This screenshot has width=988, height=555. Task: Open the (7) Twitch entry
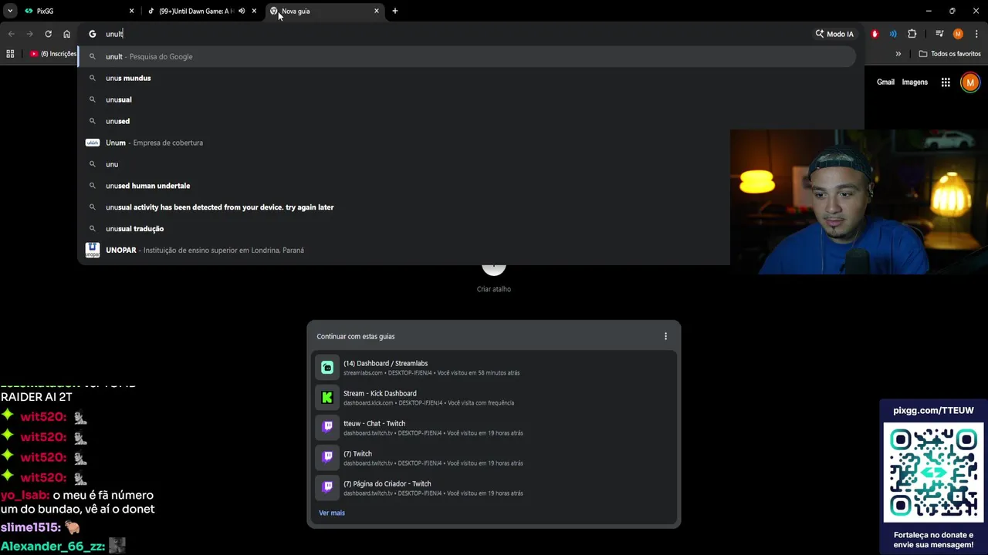[494, 458]
